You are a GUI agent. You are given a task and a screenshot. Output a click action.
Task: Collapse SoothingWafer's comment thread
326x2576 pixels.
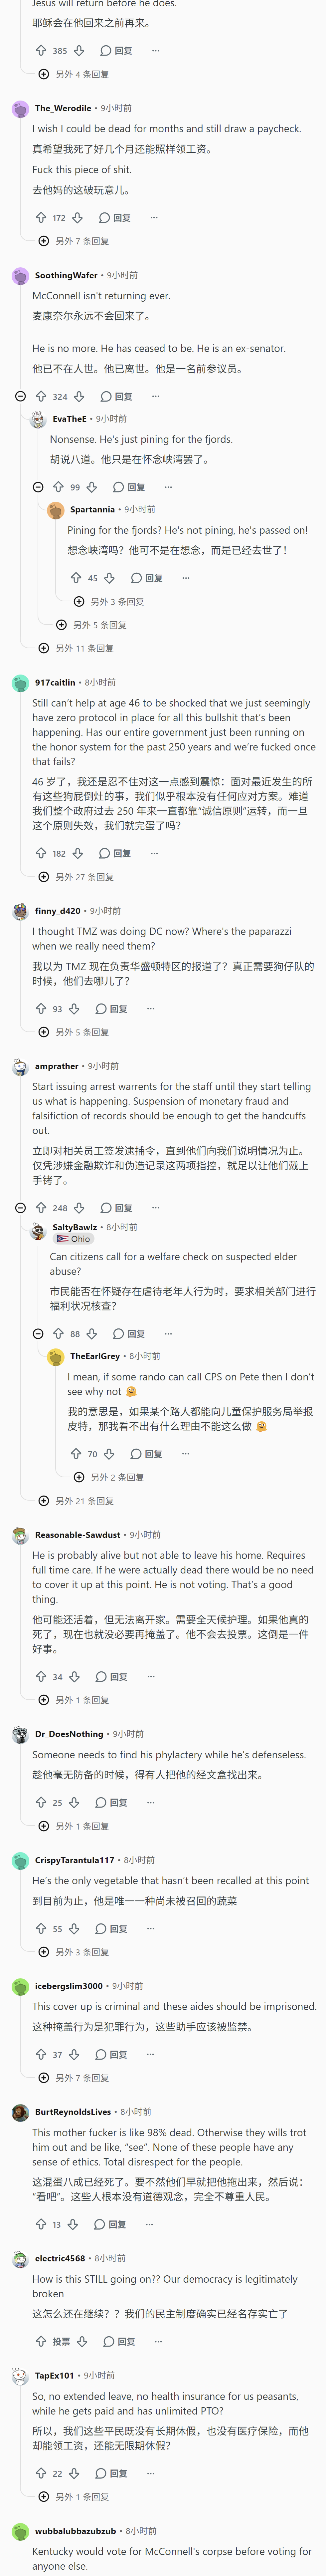click(x=20, y=397)
